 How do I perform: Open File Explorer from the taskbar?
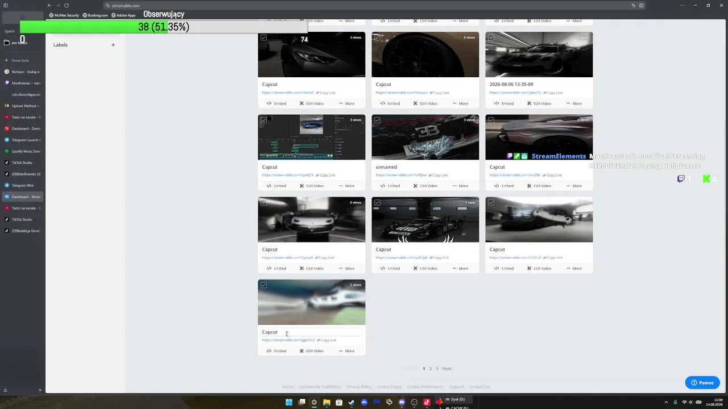pos(326,402)
